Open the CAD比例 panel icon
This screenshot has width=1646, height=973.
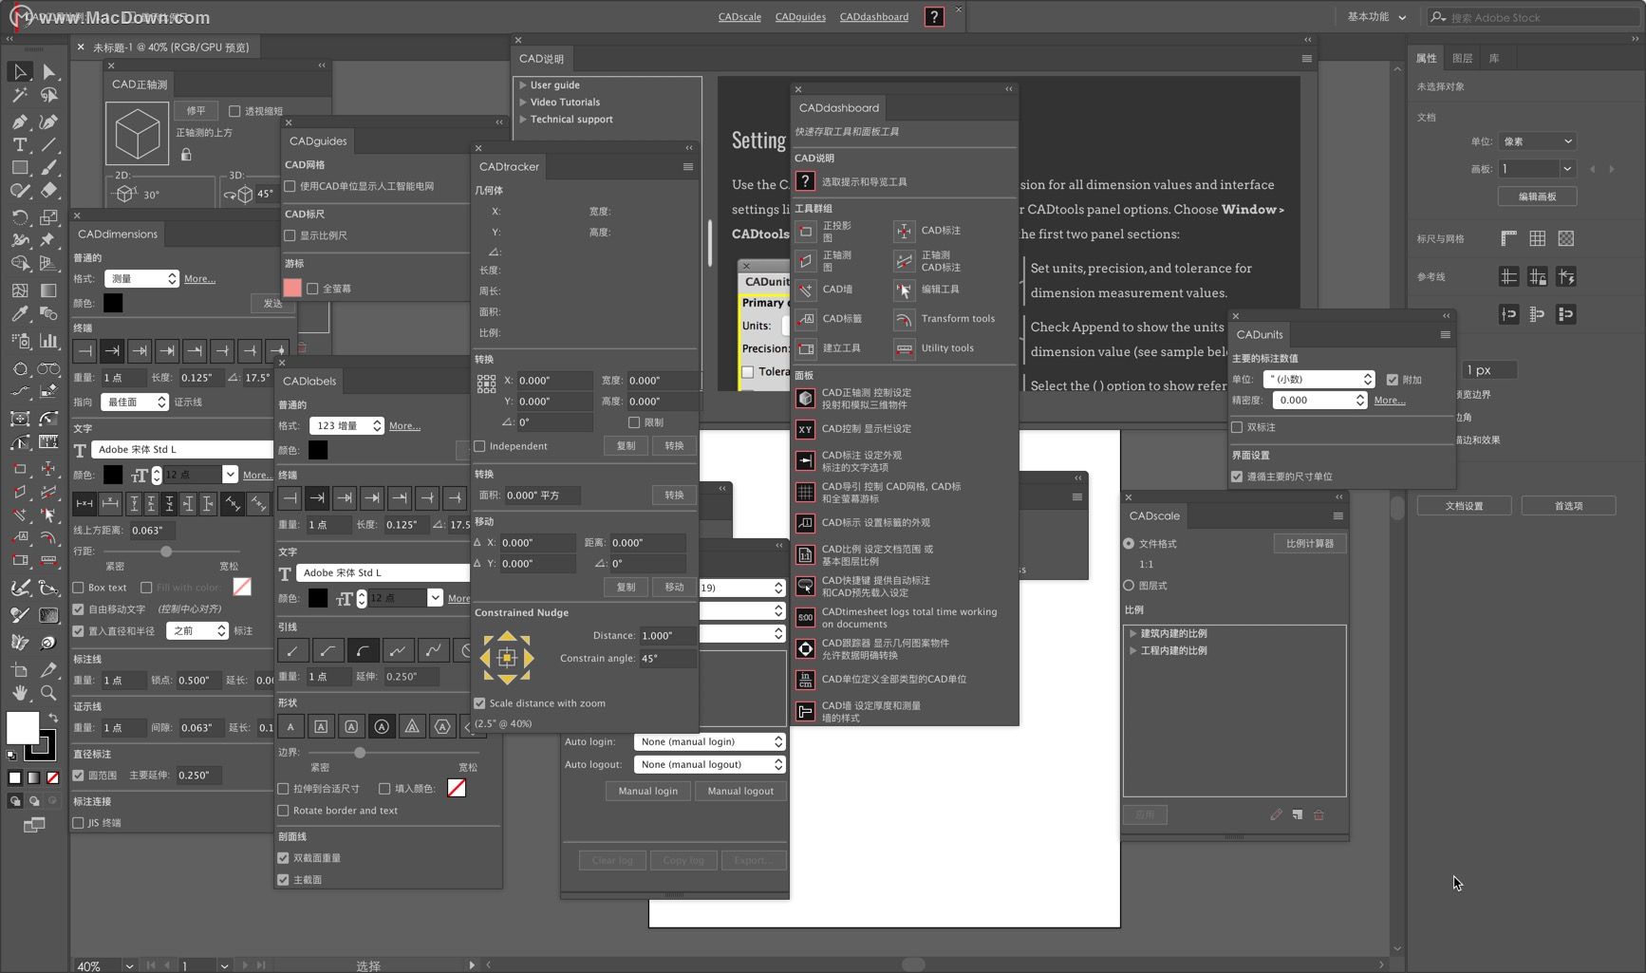(805, 555)
